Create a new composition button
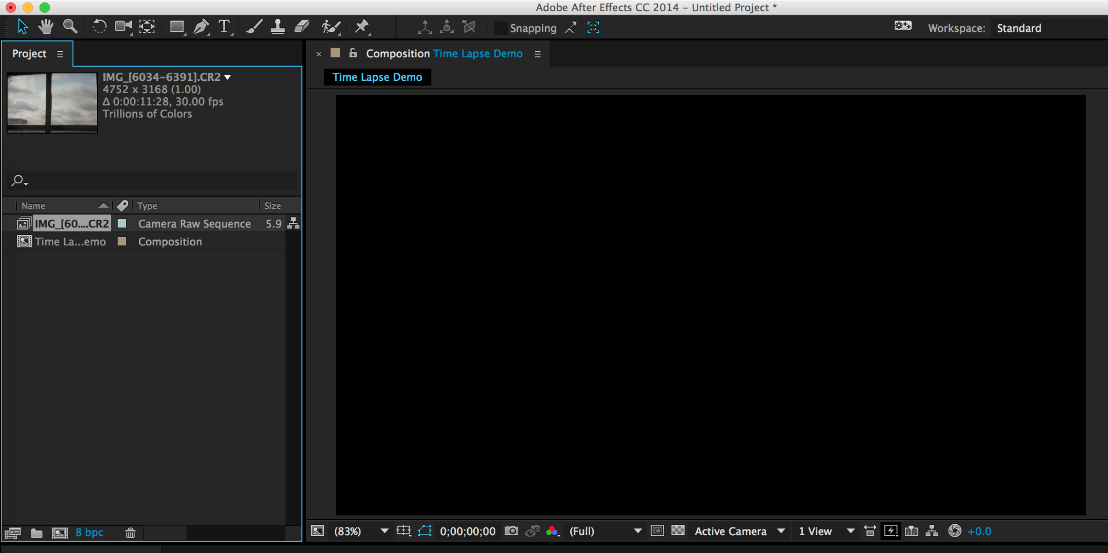This screenshot has width=1108, height=553. pyautogui.click(x=59, y=533)
